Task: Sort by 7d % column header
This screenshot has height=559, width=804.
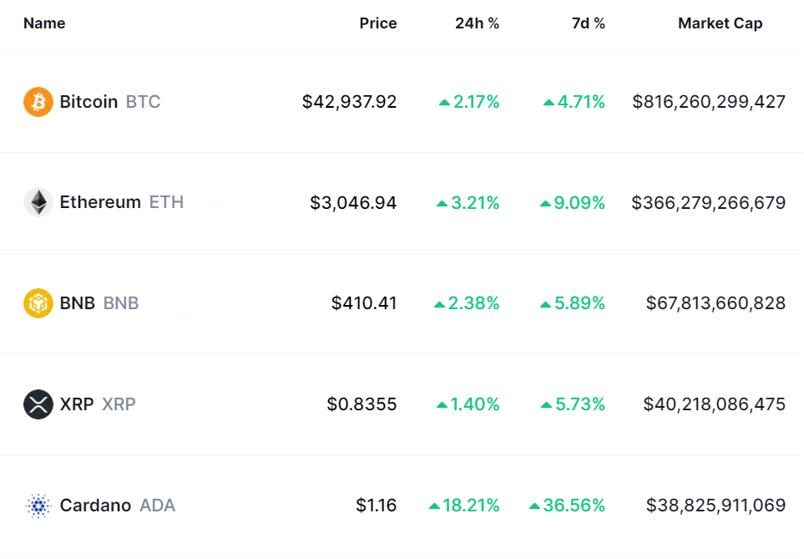Action: (x=589, y=23)
